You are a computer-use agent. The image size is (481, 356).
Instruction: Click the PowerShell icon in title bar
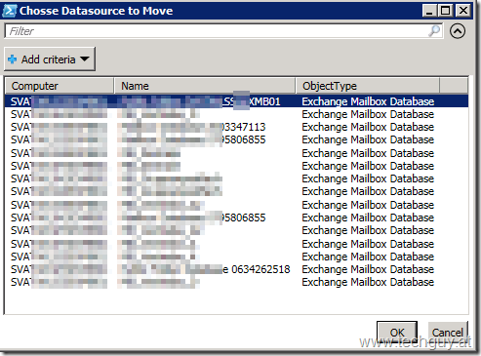9,11
